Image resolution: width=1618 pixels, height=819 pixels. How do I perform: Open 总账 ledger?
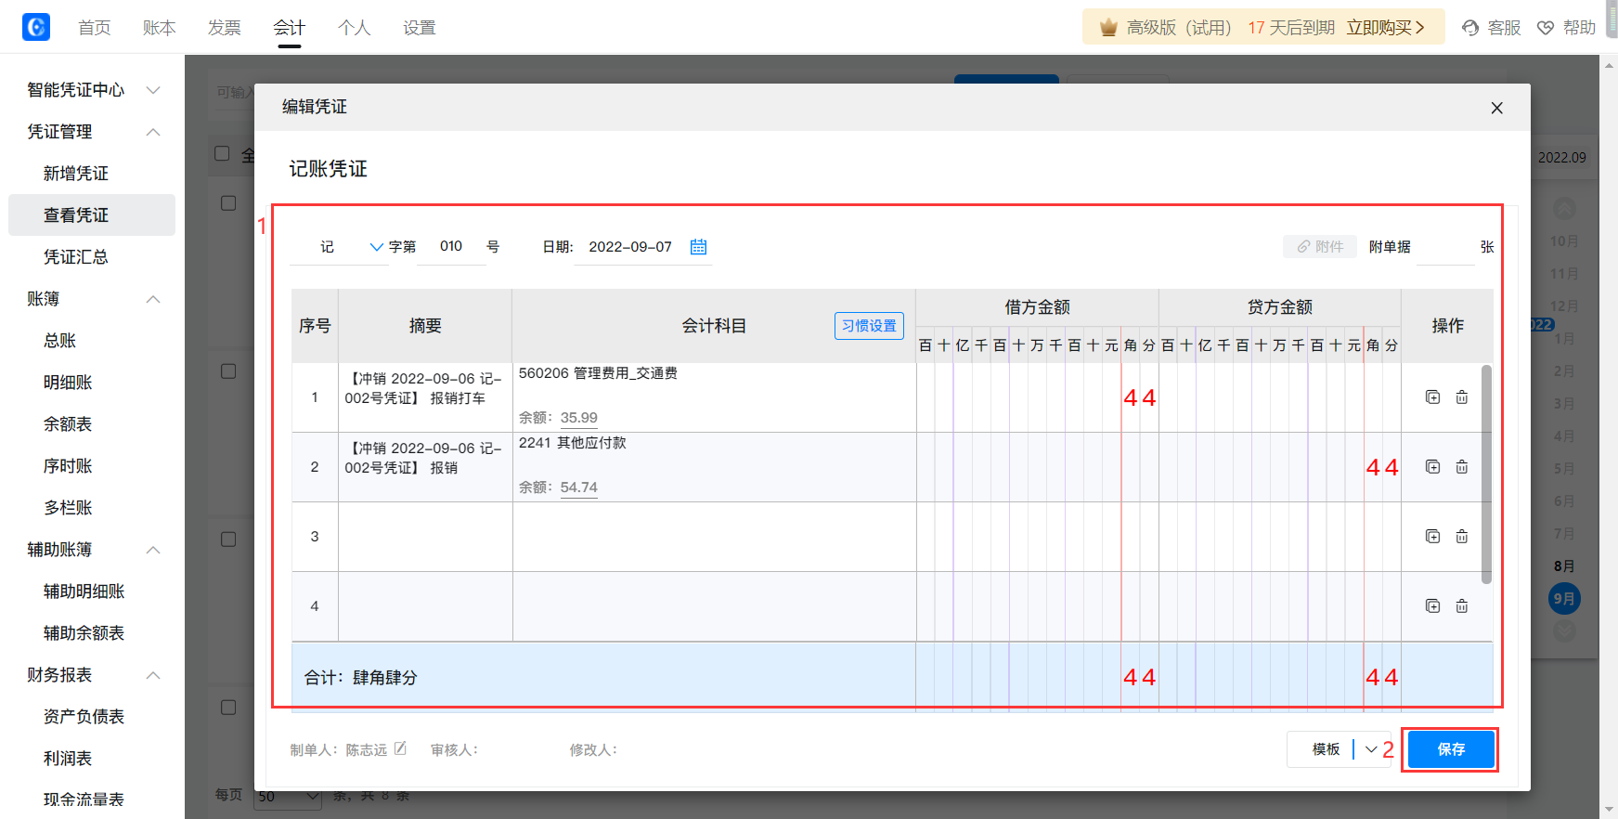tap(60, 341)
